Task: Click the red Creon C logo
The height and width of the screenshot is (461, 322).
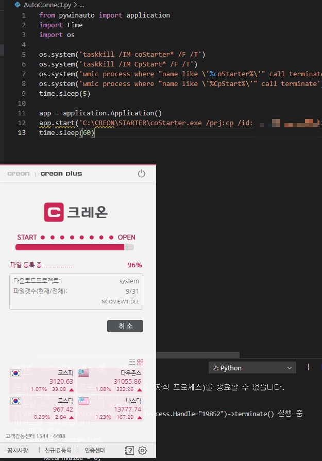Action: (54, 212)
